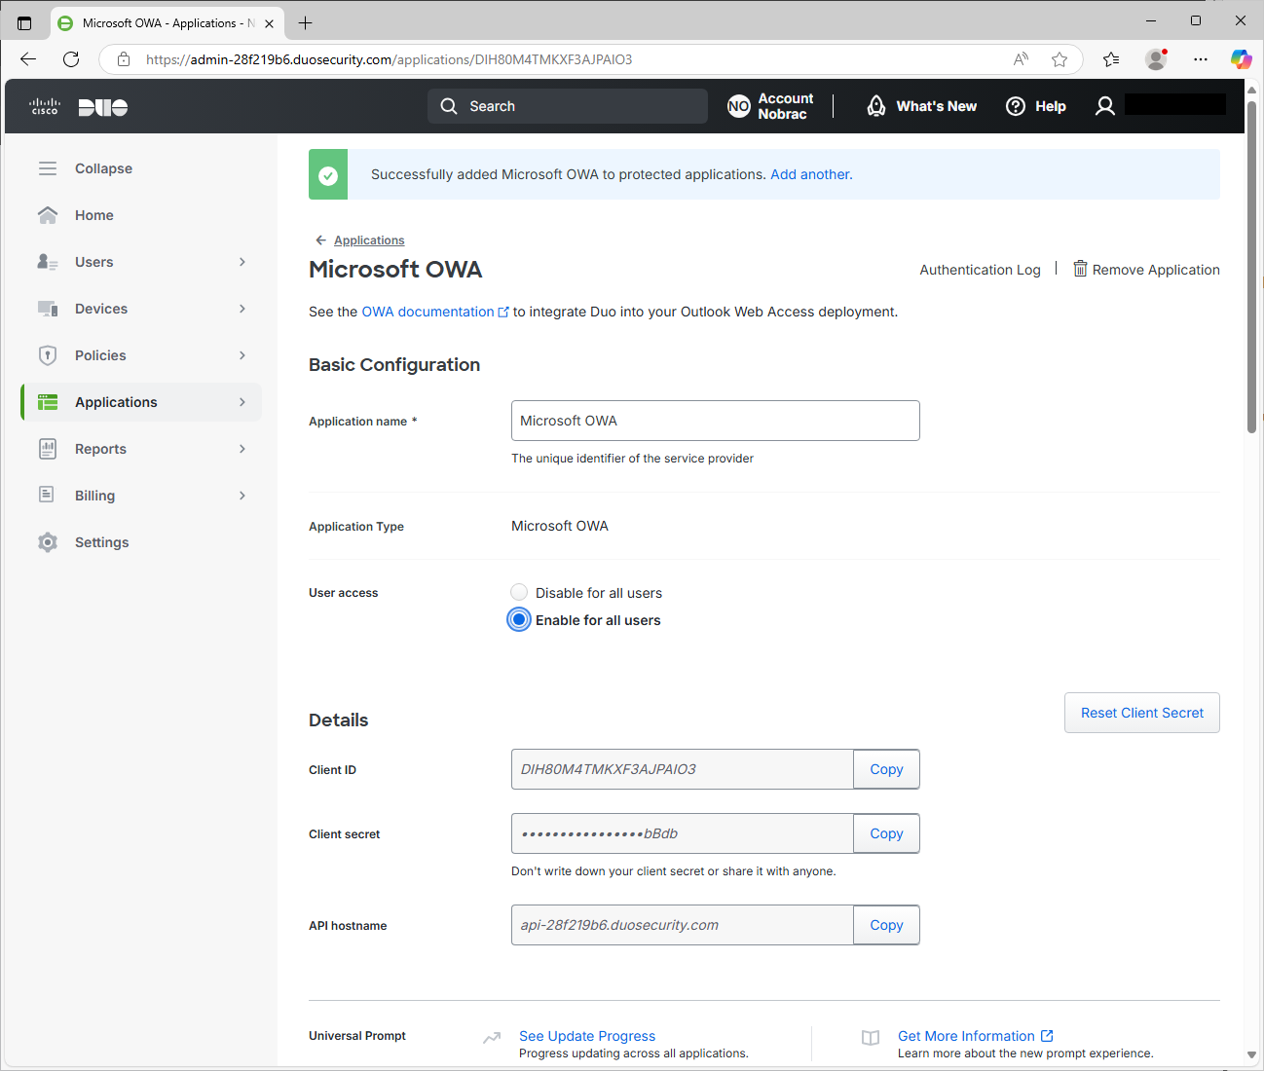Click the Home house icon
Screen dimensions: 1264x1071
pyautogui.click(x=48, y=215)
